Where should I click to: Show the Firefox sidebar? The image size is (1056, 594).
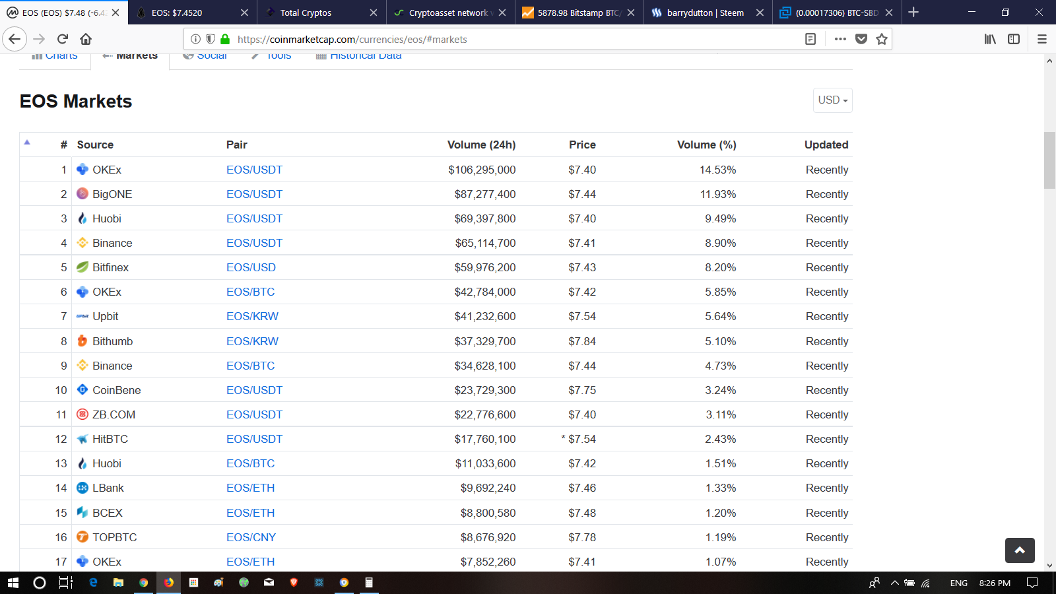1014,39
